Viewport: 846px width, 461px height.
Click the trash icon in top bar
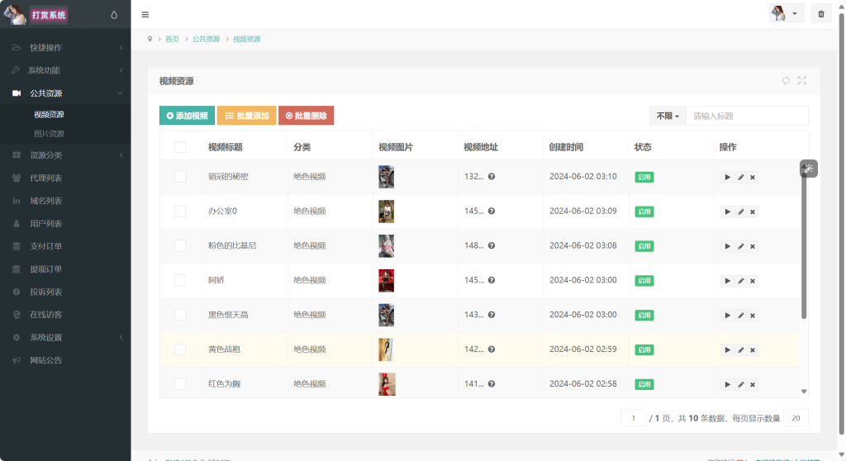pos(820,14)
